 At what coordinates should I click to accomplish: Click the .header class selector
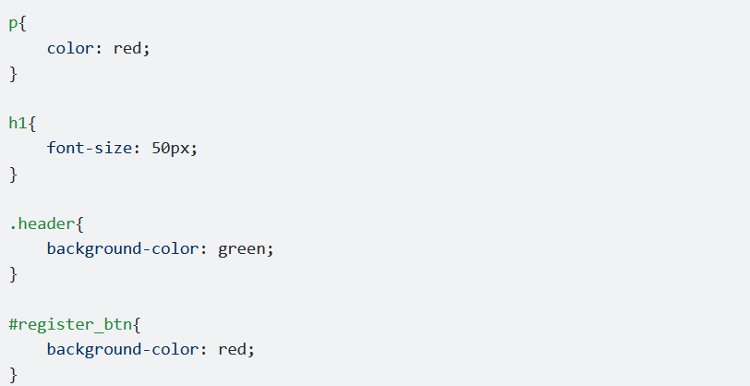click(x=42, y=223)
